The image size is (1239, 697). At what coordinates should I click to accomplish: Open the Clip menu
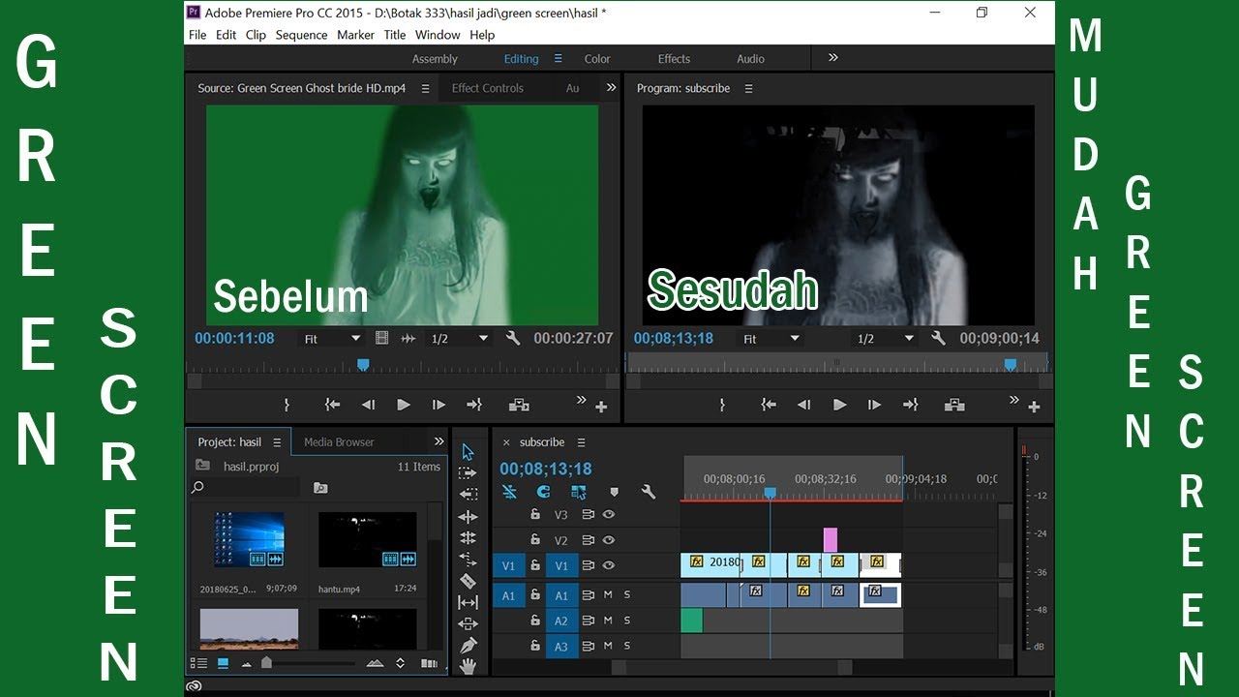point(256,35)
